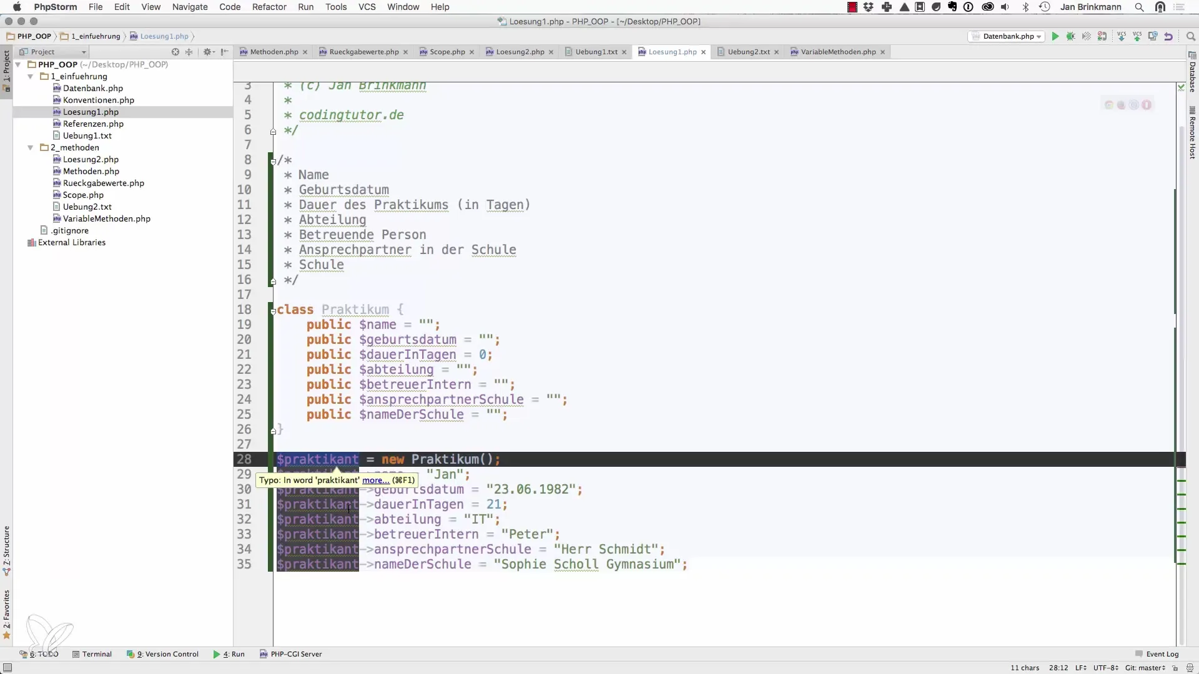Click PHP_OOP breadcrumb in navigation bar

point(29,36)
